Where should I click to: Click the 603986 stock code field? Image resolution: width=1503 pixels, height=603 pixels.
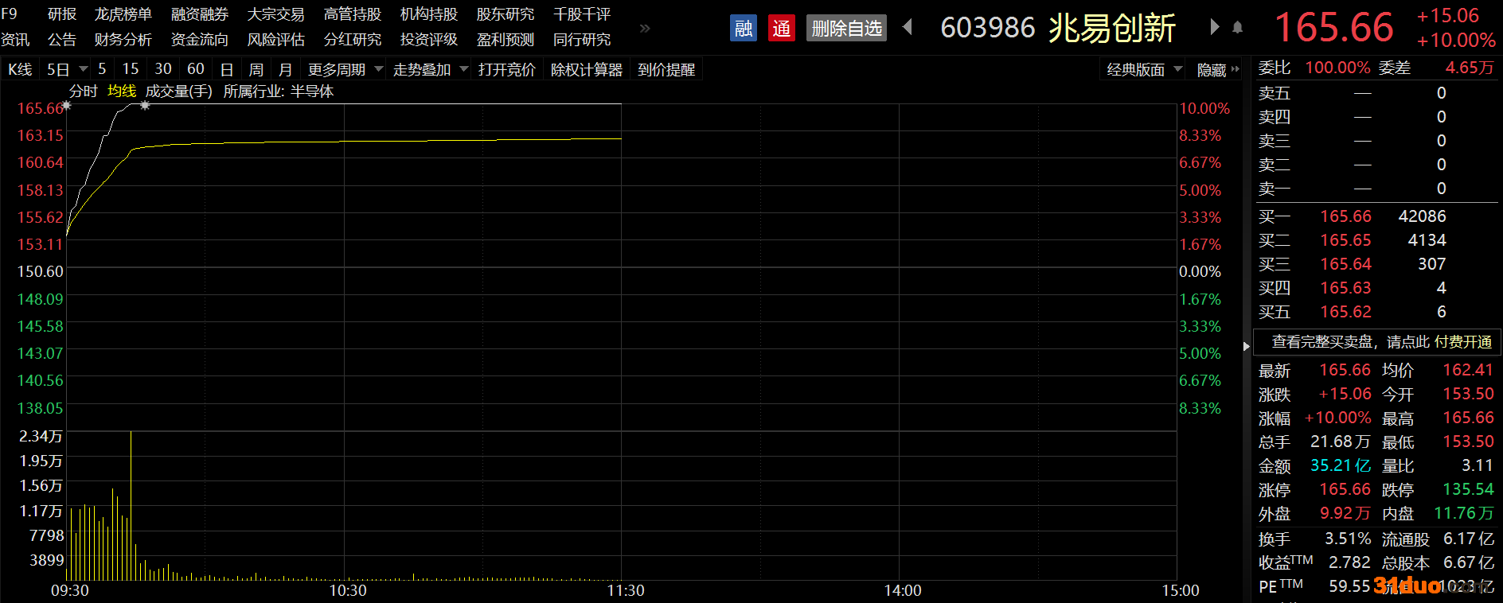[x=987, y=28]
